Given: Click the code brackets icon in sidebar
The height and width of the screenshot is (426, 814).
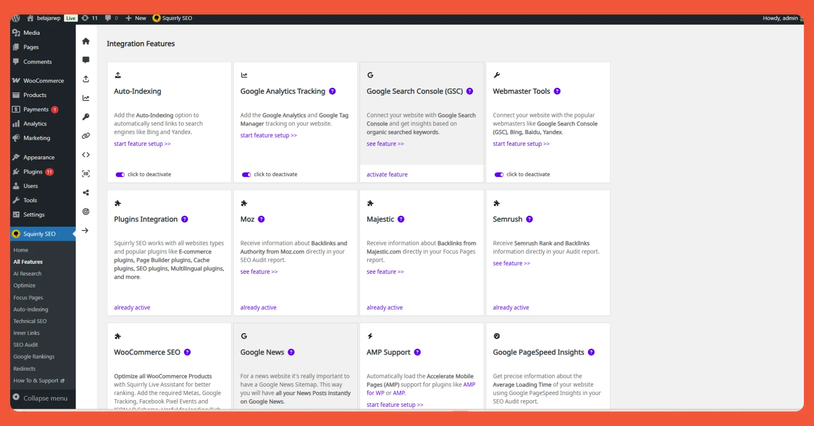Looking at the screenshot, I should 86,155.
